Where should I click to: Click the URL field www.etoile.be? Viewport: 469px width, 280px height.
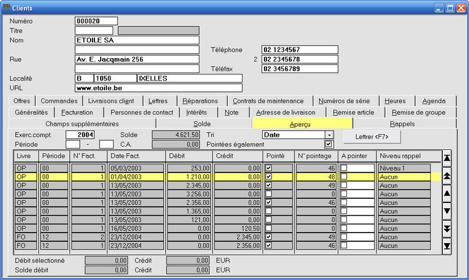click(159, 88)
